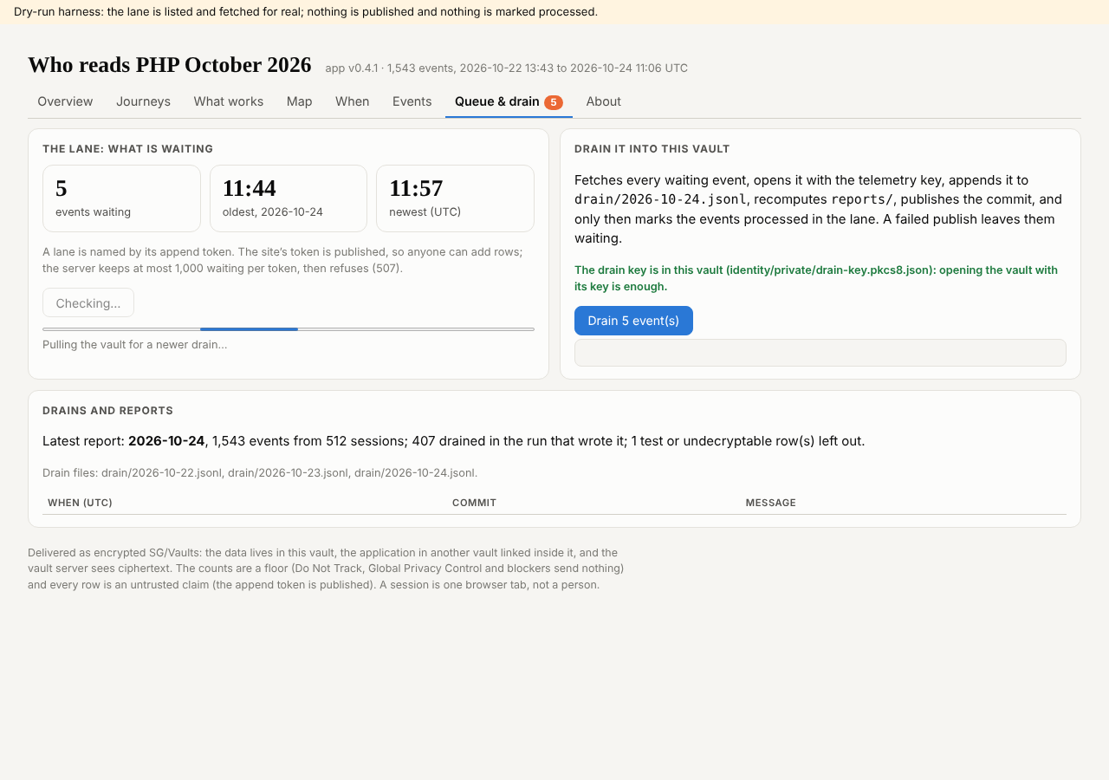Open the About tab

[x=604, y=101]
